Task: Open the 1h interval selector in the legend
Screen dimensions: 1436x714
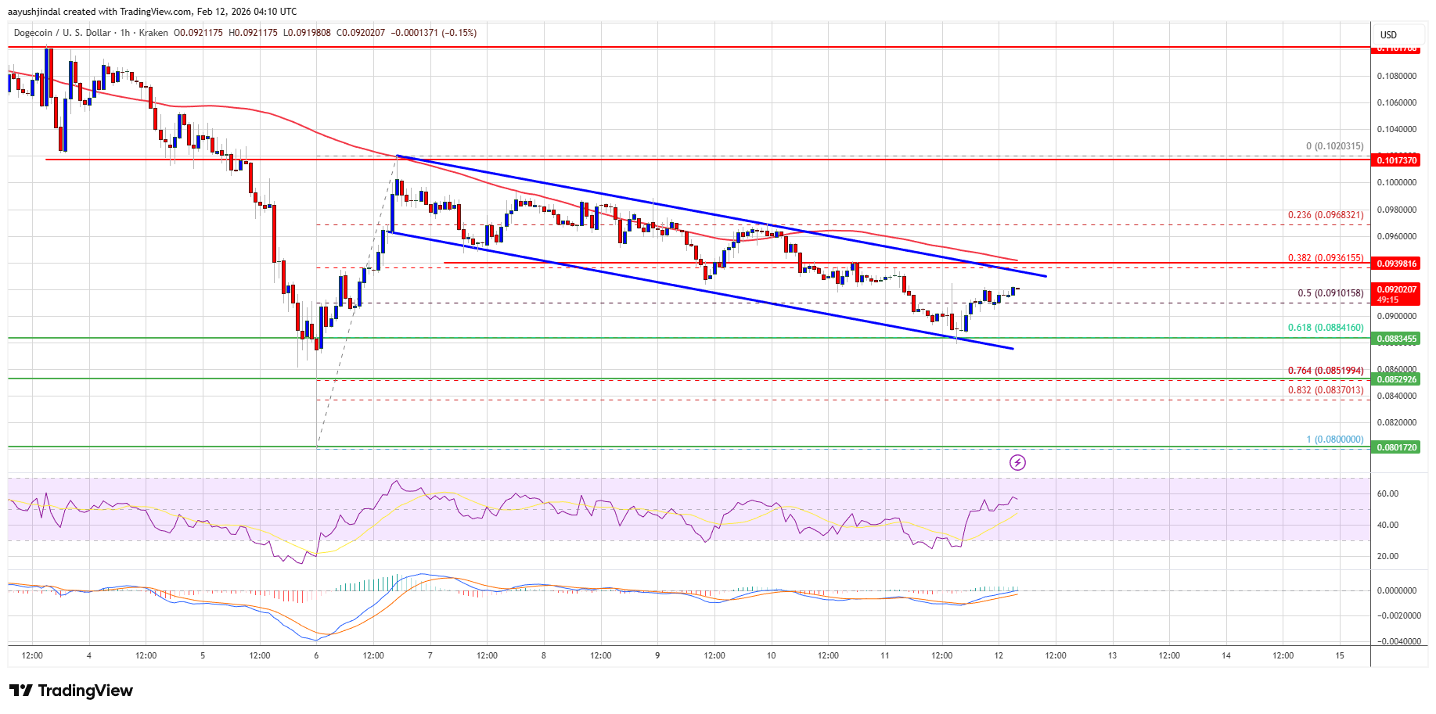Action: [124, 33]
